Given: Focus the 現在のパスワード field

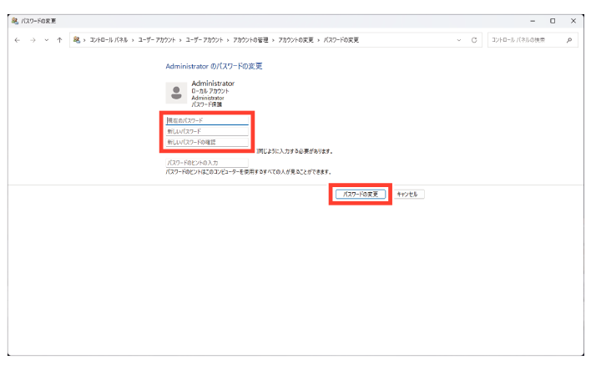Looking at the screenshot, I should tap(207, 120).
